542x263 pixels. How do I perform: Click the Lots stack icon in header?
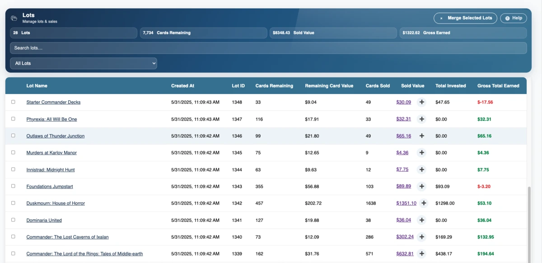[x=14, y=18]
